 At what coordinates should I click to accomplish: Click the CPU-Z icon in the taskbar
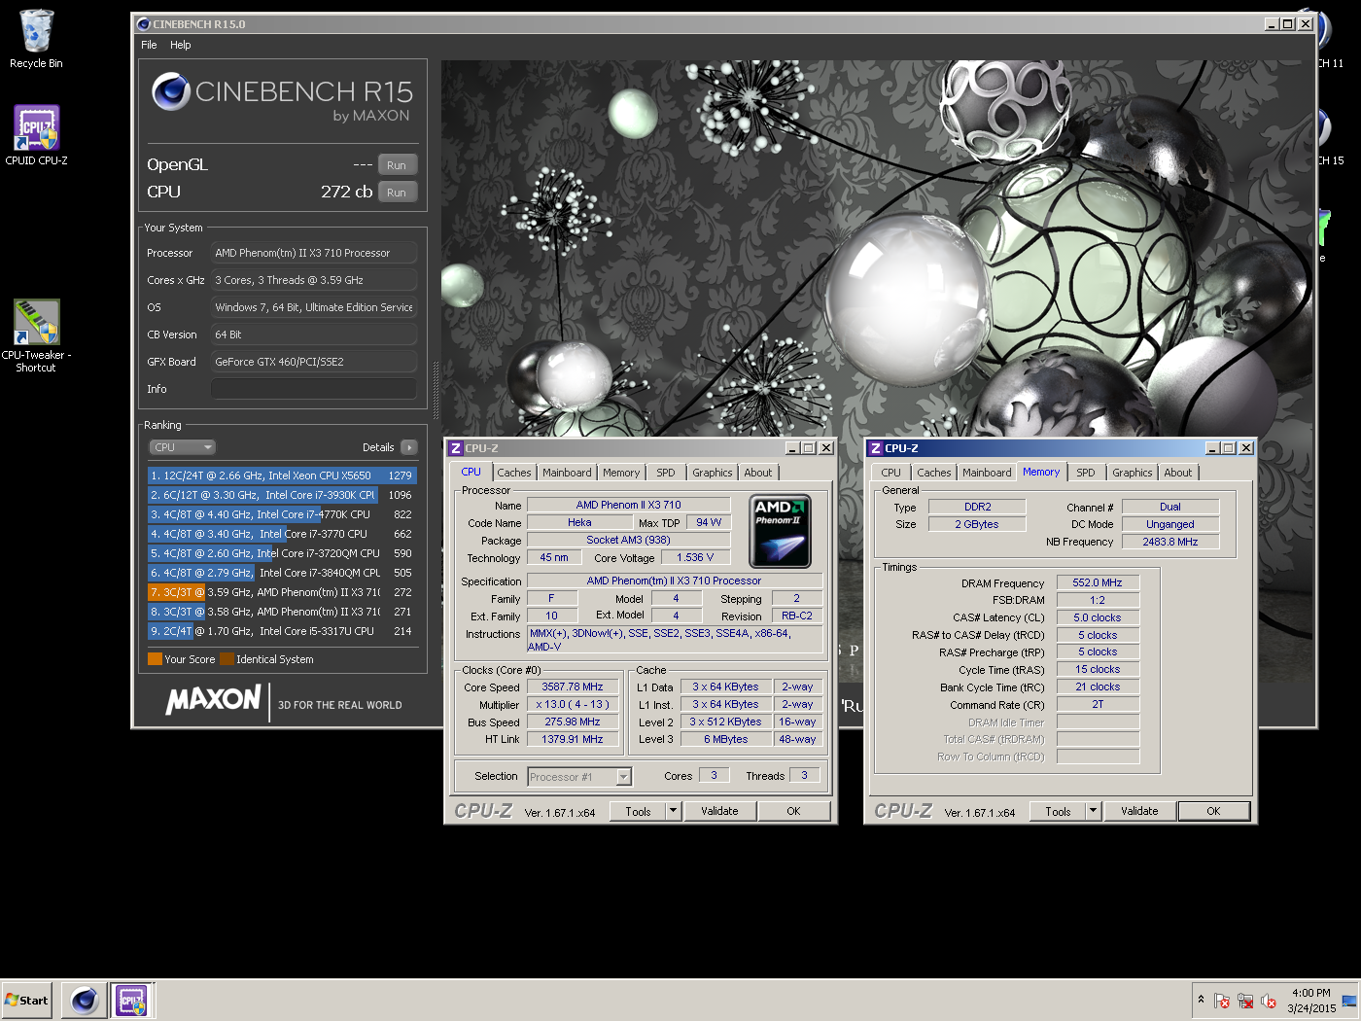click(131, 1000)
